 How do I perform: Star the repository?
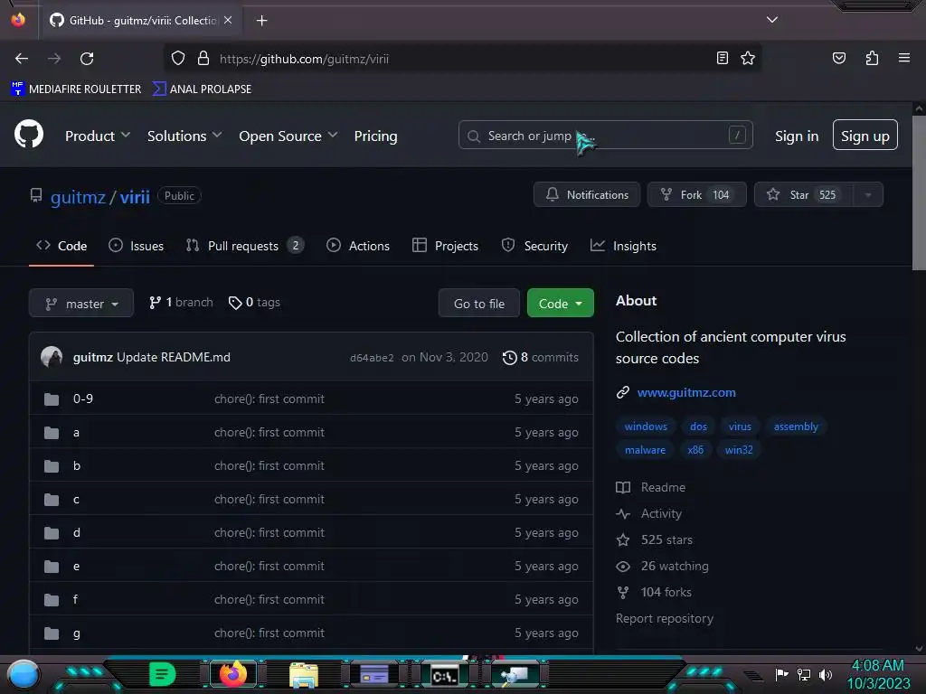coord(804,195)
